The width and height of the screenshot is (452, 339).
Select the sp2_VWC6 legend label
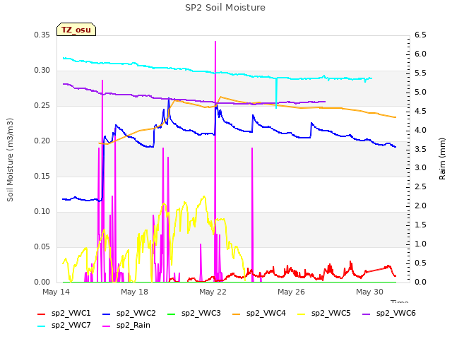(x=396, y=314)
